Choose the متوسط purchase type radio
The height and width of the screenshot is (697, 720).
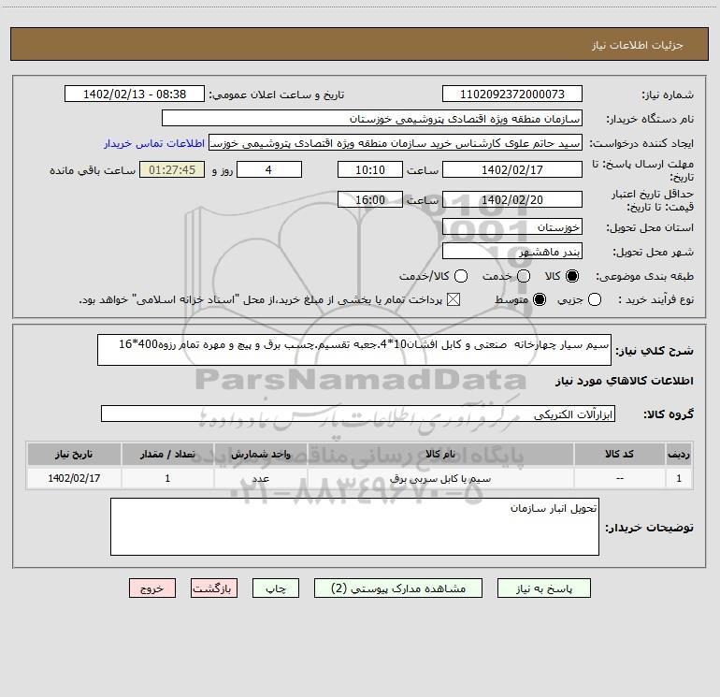(x=540, y=299)
